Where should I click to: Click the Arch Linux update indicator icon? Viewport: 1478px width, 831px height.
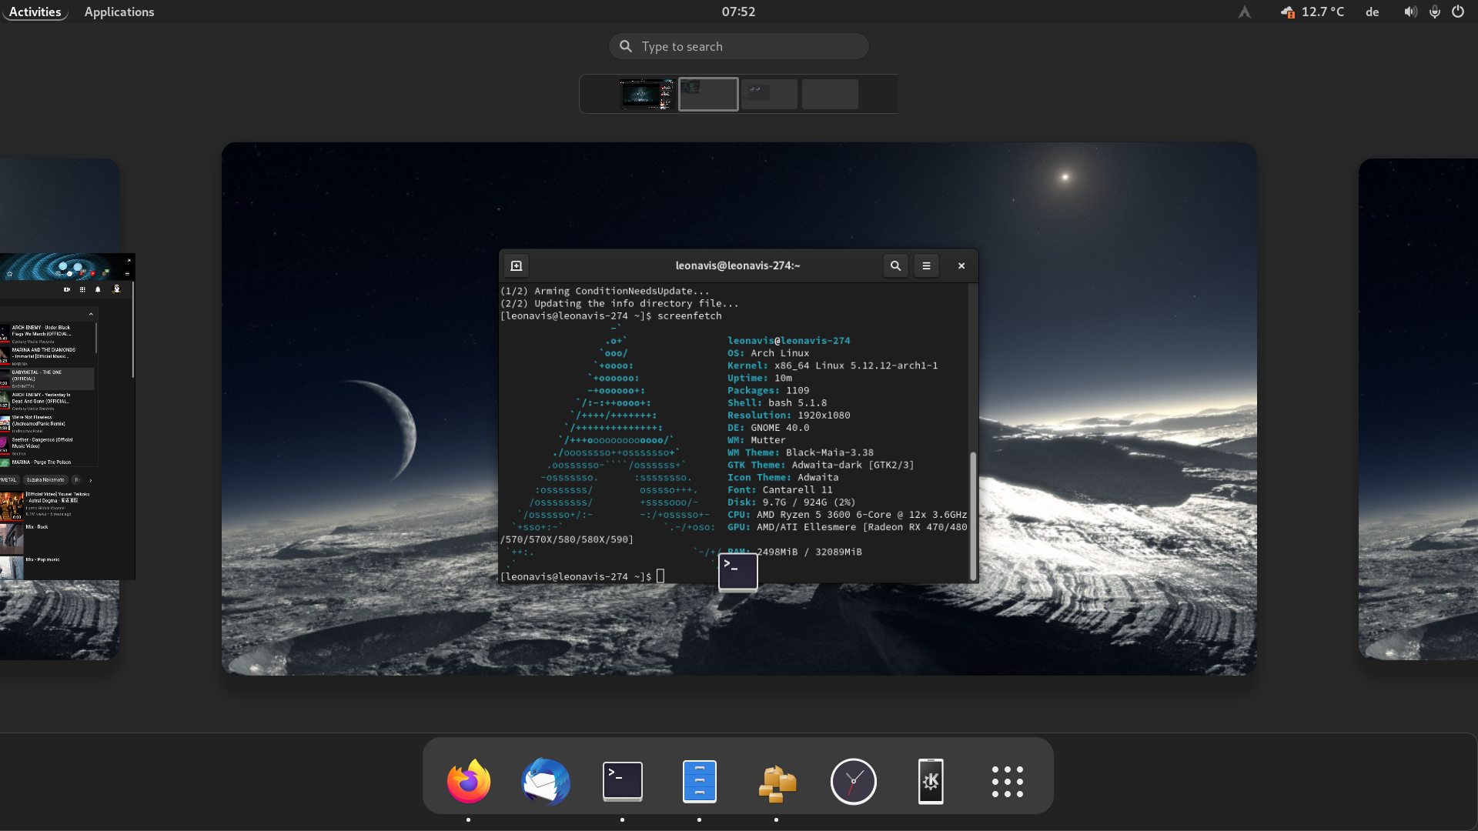pos(1244,12)
